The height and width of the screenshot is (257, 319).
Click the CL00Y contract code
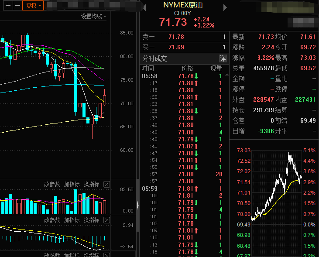tap(182, 13)
